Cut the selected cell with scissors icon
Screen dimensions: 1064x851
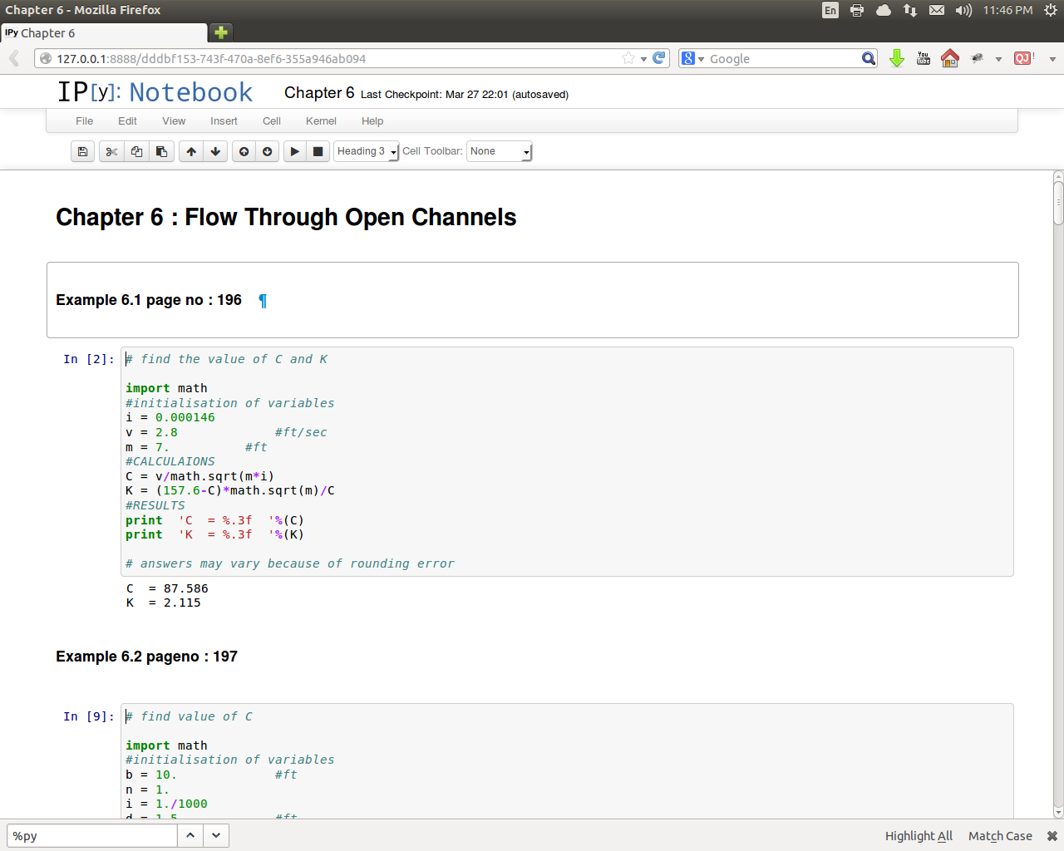click(111, 151)
